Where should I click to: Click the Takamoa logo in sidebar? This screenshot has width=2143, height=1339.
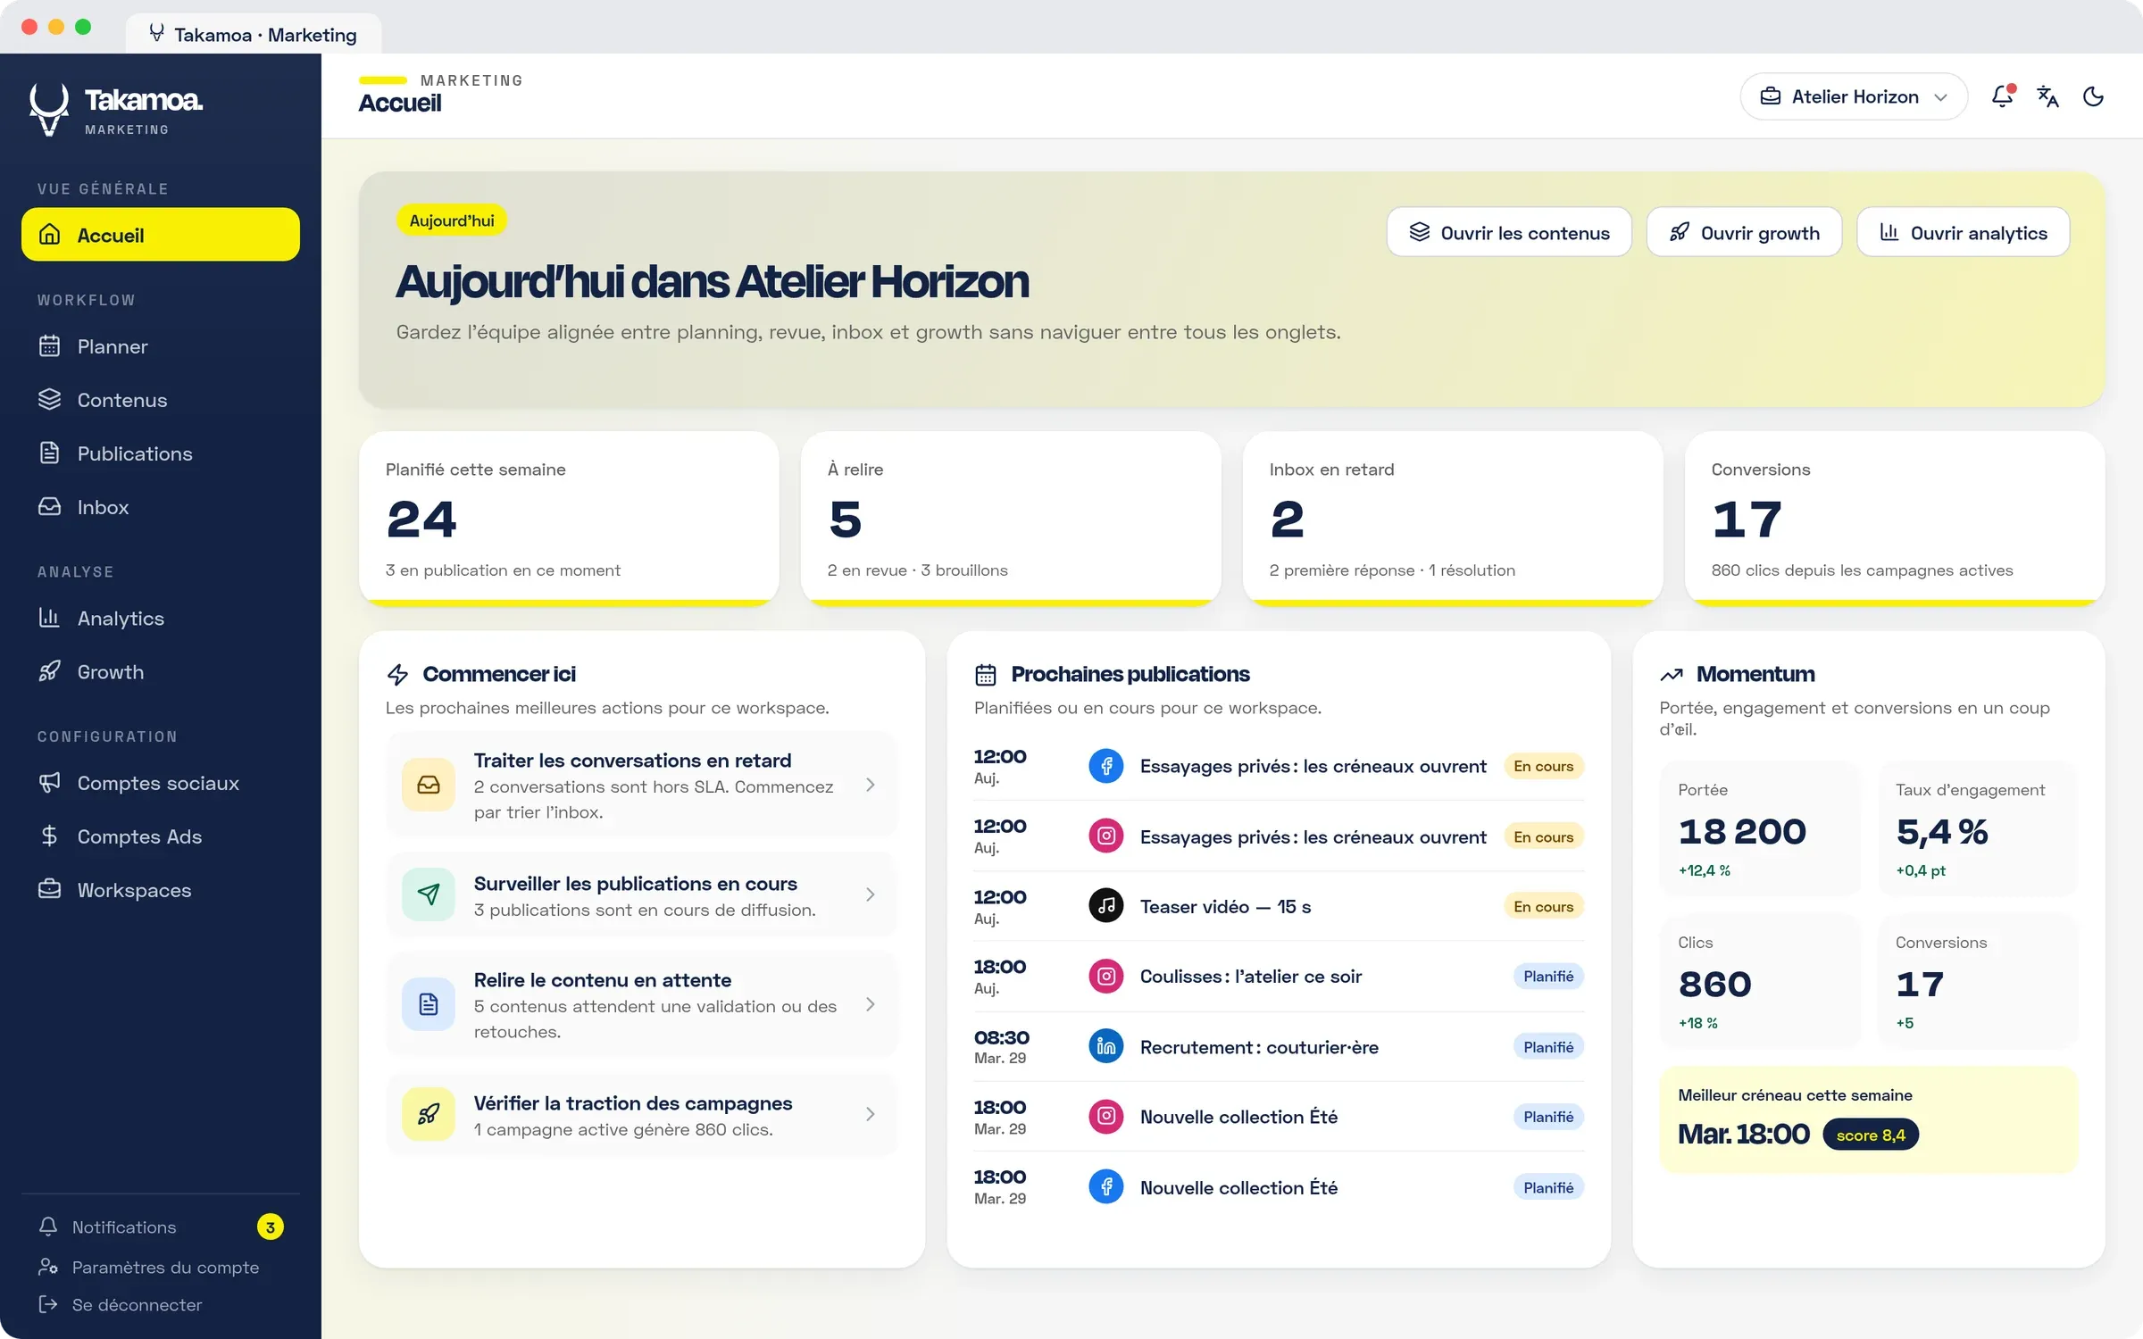(x=116, y=110)
